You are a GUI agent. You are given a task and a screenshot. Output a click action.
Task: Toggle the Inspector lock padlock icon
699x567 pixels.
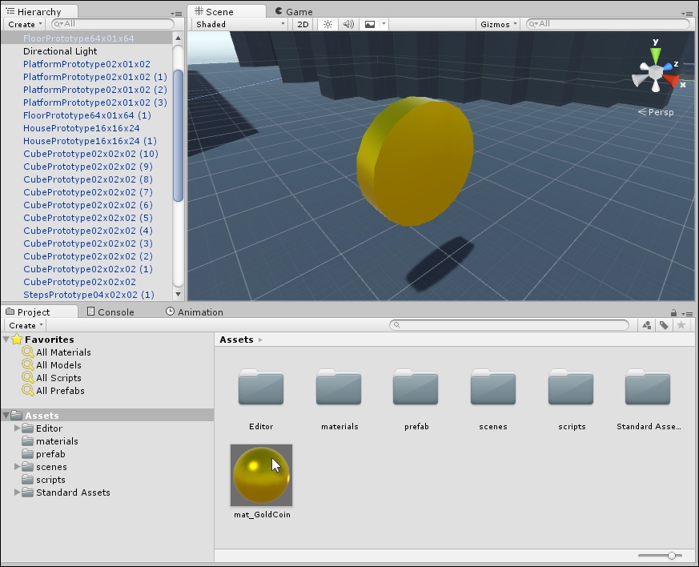[673, 312]
